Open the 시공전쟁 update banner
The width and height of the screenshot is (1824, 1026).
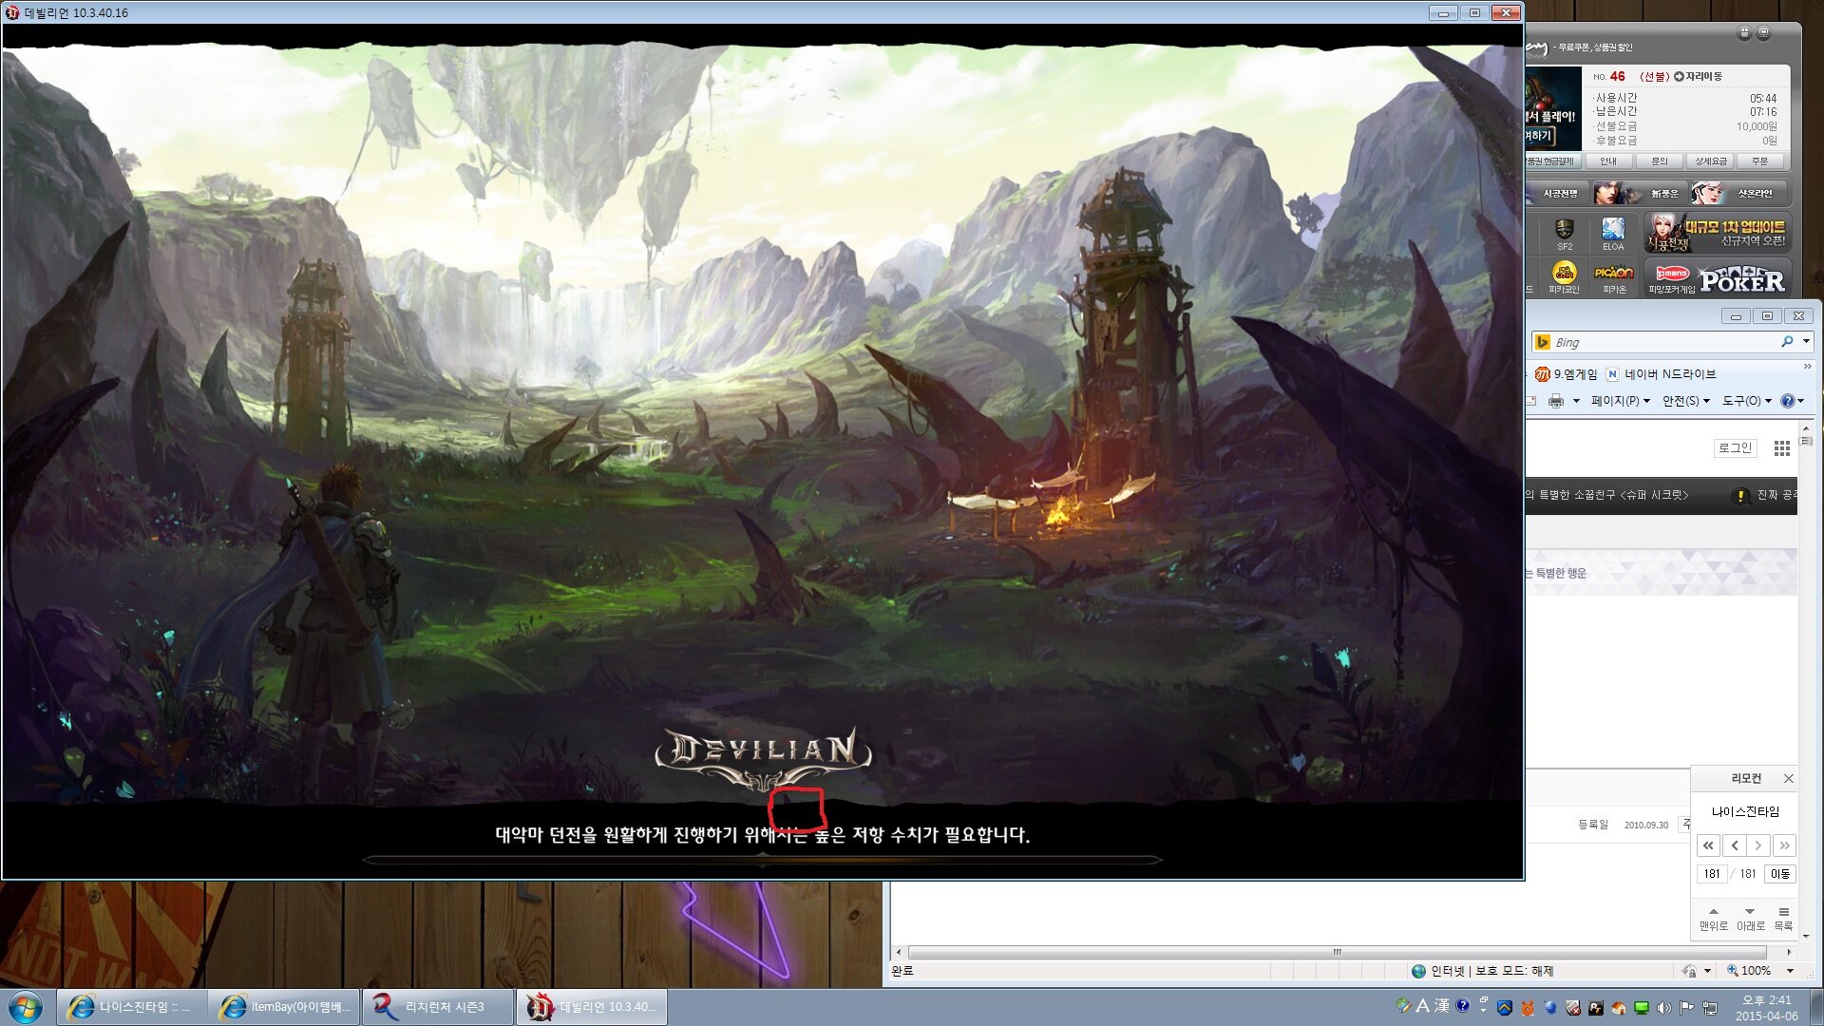coord(1718,233)
